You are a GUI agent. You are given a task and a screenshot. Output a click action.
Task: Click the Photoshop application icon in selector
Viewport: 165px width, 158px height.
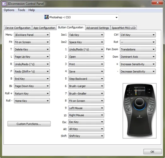point(46,17)
